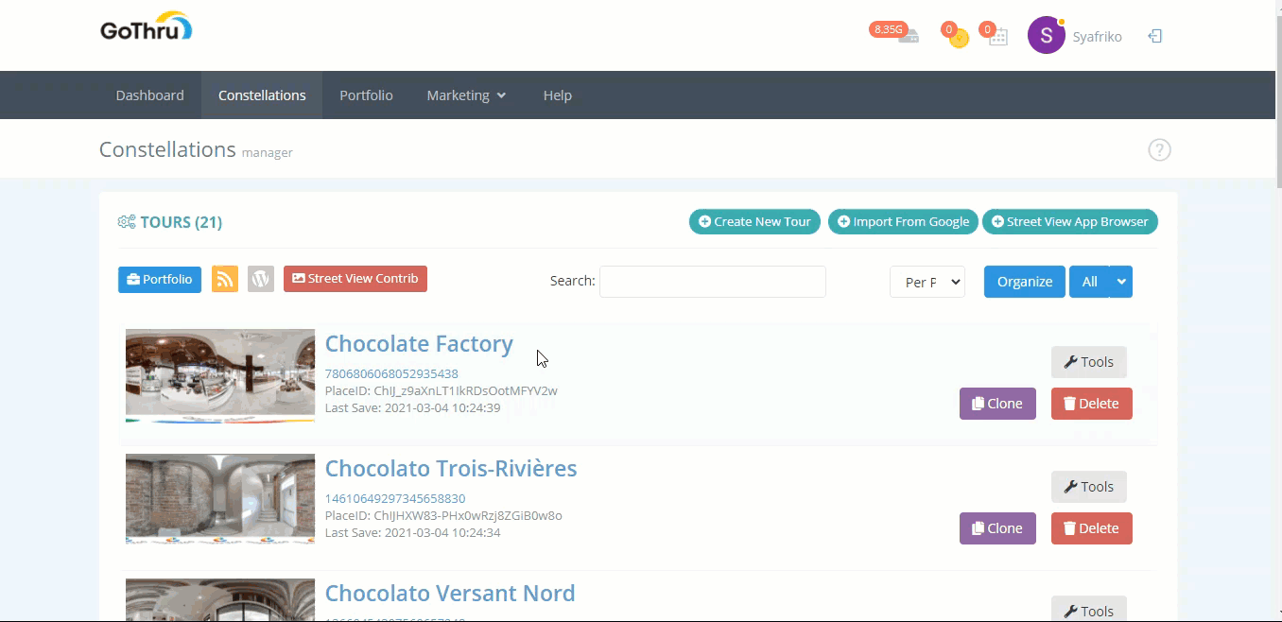The image size is (1282, 622).
Task: Click the Chocolato Versant Nord thumbnail
Action: [220, 599]
